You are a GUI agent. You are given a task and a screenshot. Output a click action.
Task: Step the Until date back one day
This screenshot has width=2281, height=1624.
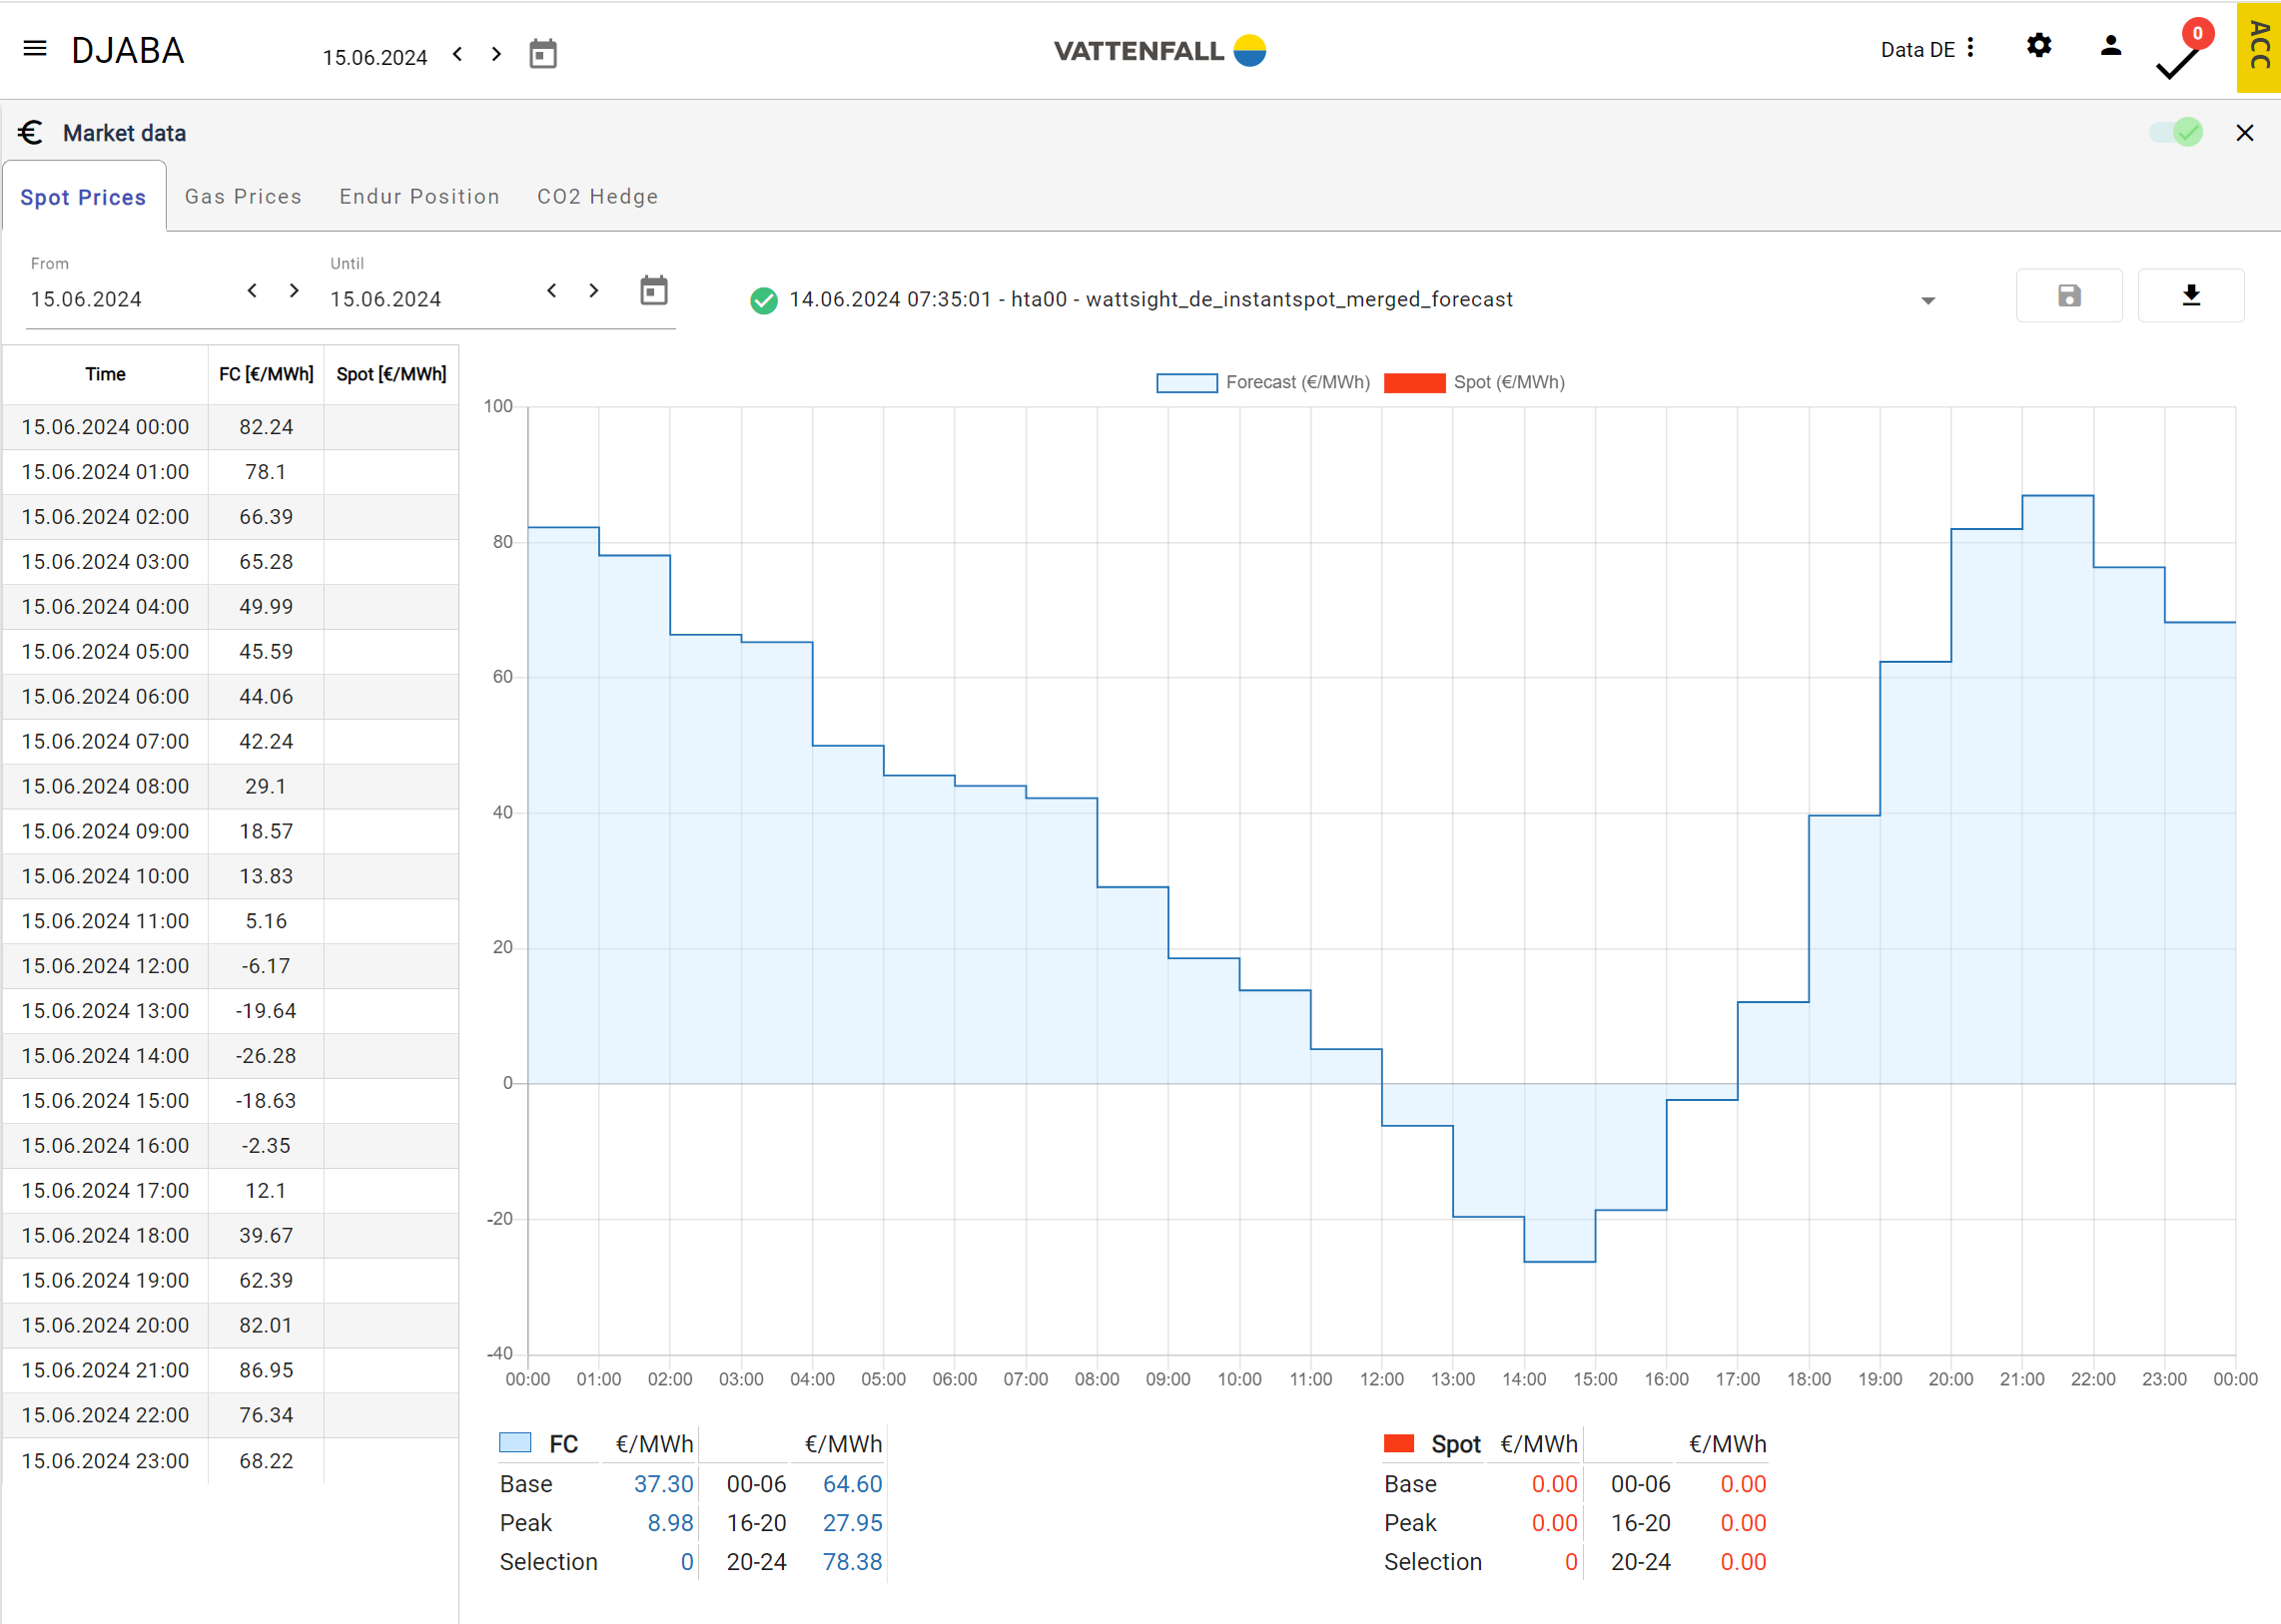tap(552, 291)
